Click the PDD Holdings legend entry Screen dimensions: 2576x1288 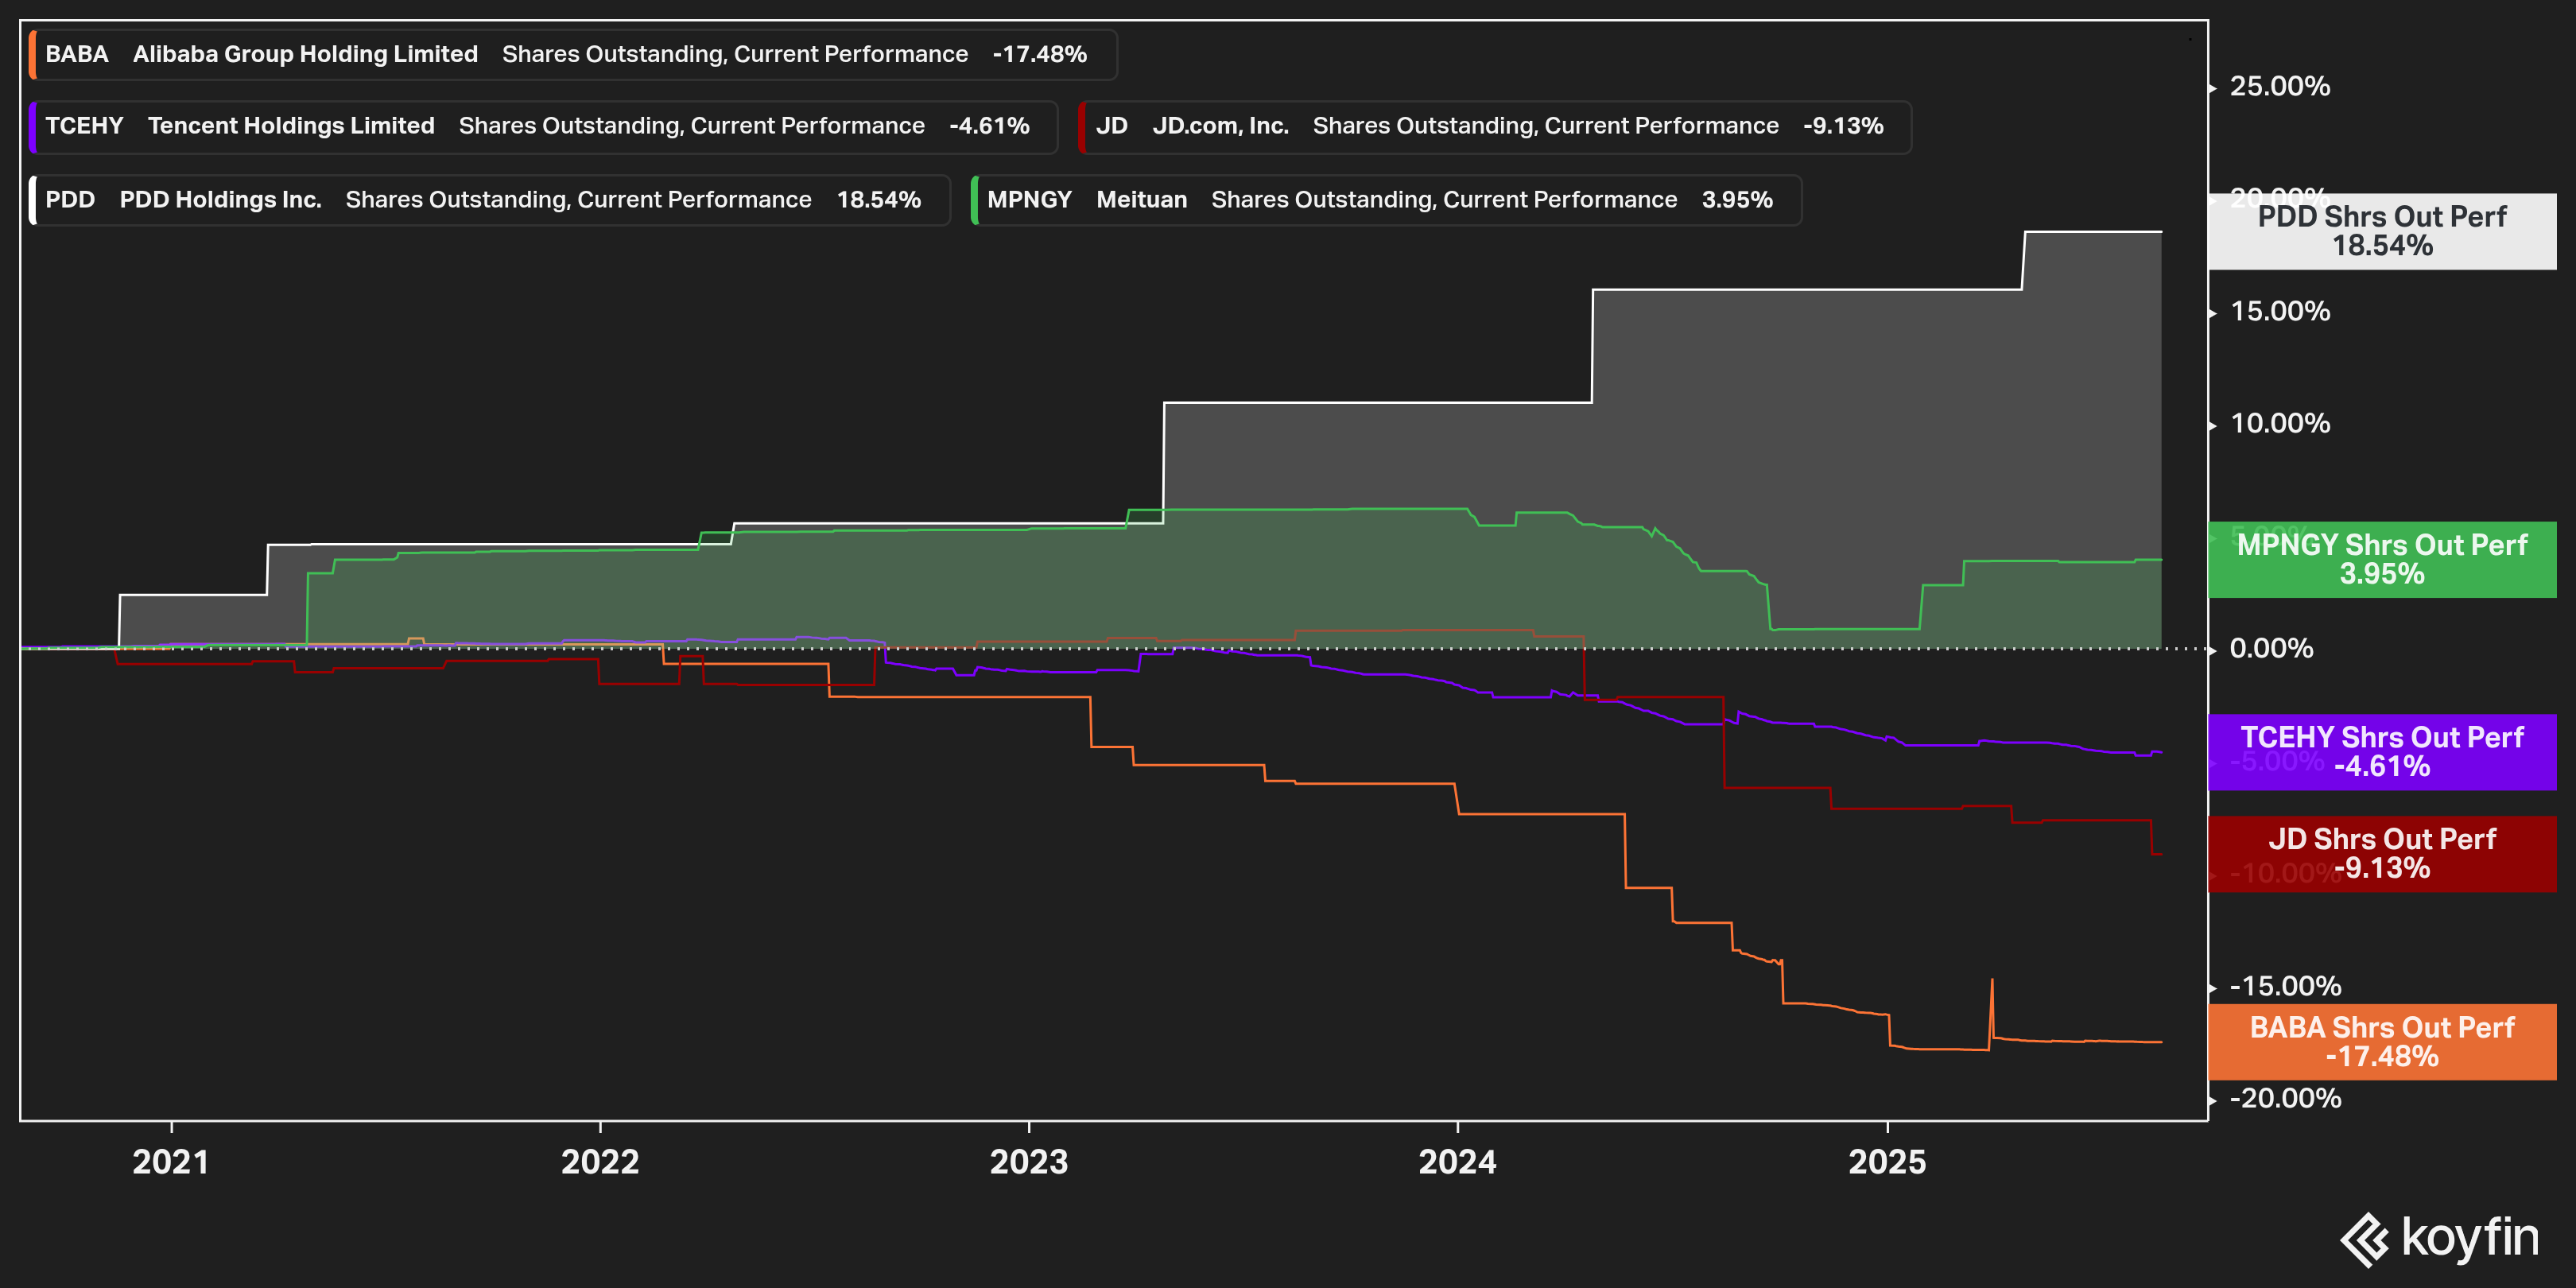(x=488, y=200)
